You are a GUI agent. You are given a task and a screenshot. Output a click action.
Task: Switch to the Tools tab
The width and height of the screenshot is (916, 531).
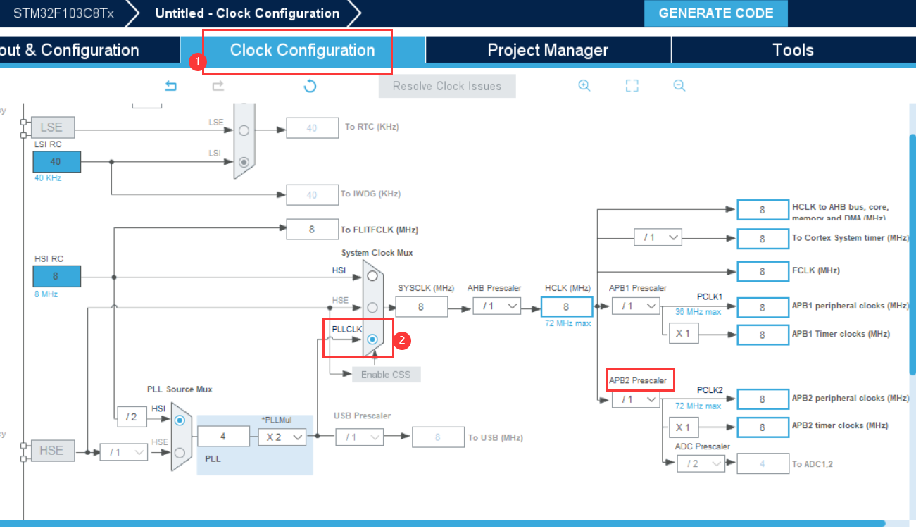[793, 50]
